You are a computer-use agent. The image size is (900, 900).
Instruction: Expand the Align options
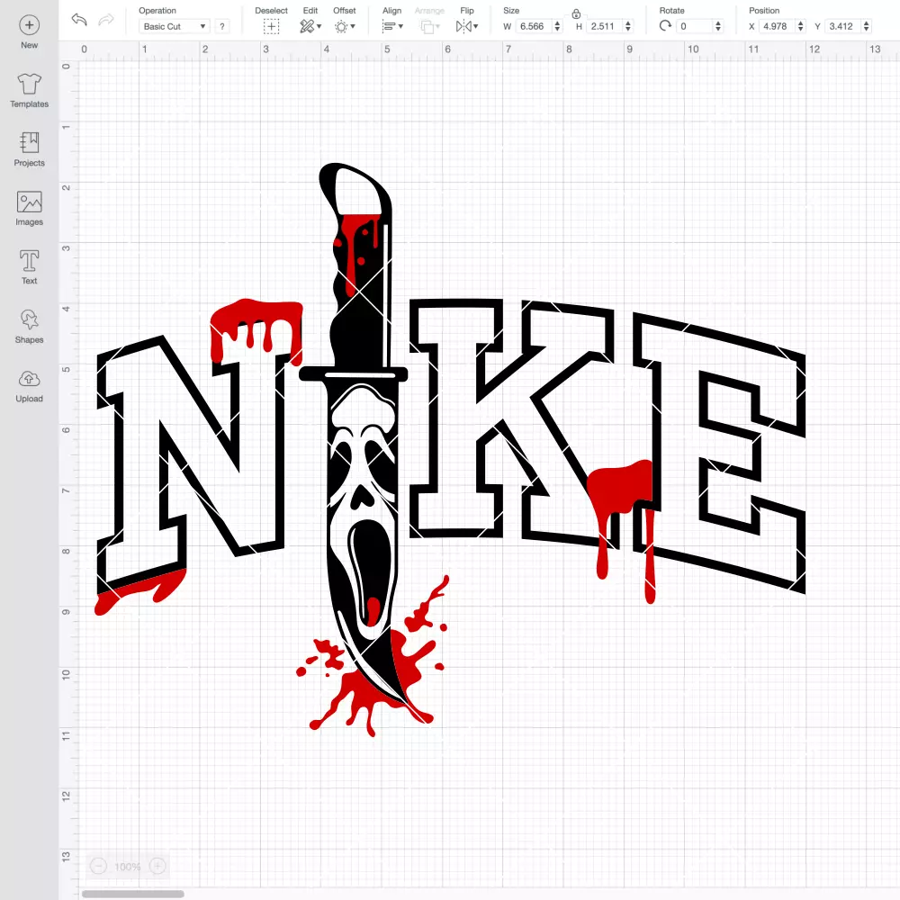pos(392,26)
